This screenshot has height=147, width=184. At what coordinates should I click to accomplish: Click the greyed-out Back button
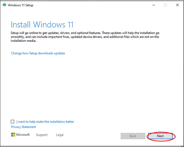(x=133, y=136)
